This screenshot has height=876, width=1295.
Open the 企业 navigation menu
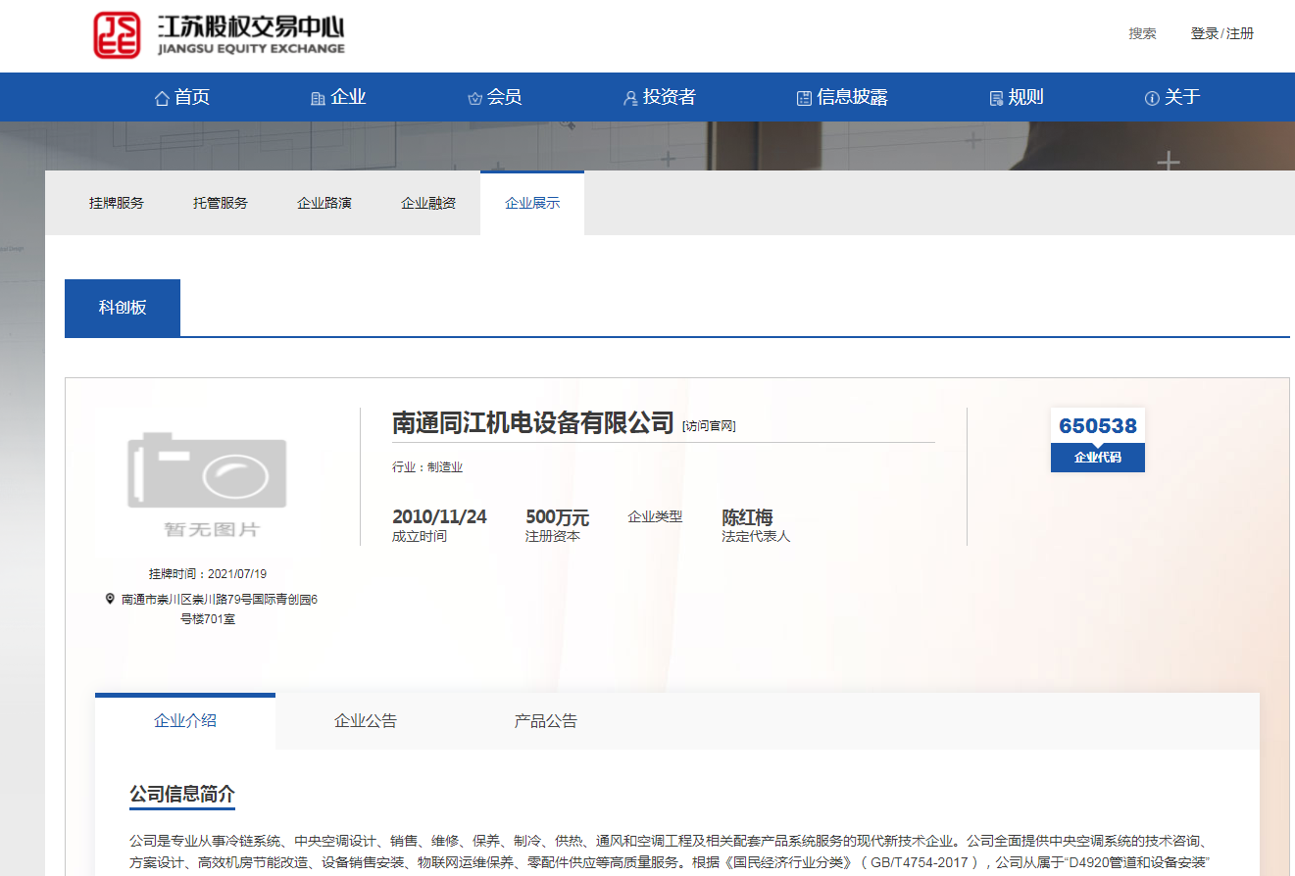[338, 97]
